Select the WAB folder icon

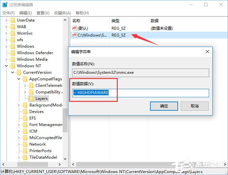point(13,27)
